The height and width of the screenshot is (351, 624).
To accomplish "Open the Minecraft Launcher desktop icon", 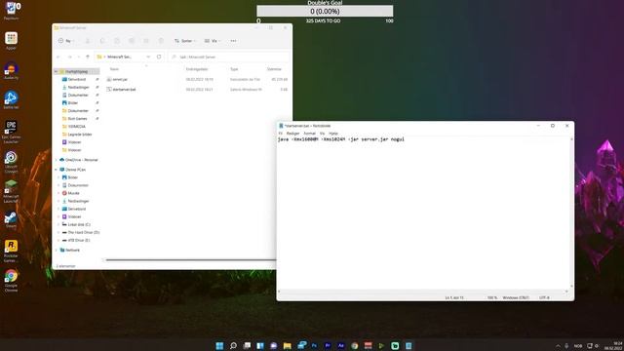I will (x=11, y=191).
